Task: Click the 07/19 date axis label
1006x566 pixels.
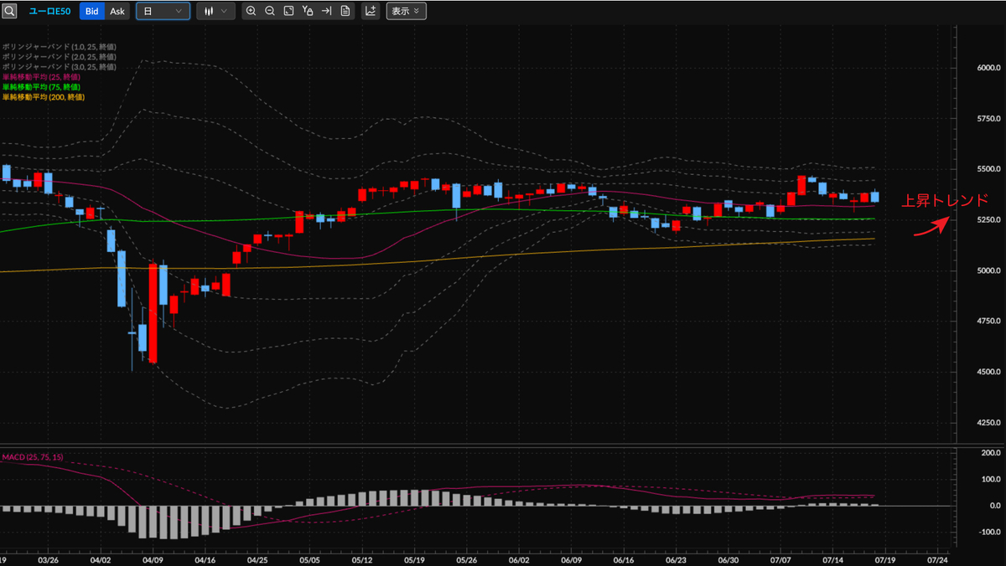Action: [x=885, y=558]
